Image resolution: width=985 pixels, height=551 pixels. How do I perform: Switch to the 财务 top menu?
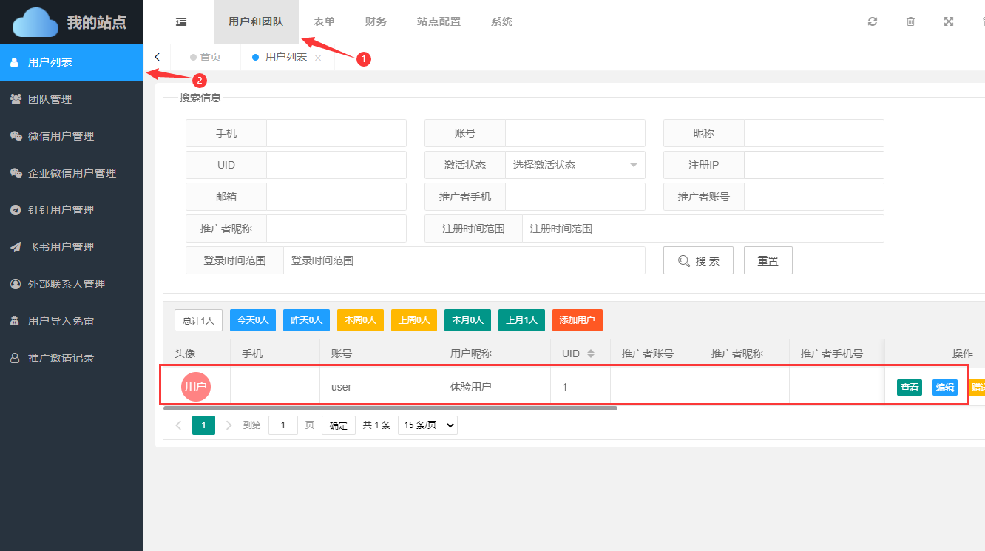click(x=376, y=22)
